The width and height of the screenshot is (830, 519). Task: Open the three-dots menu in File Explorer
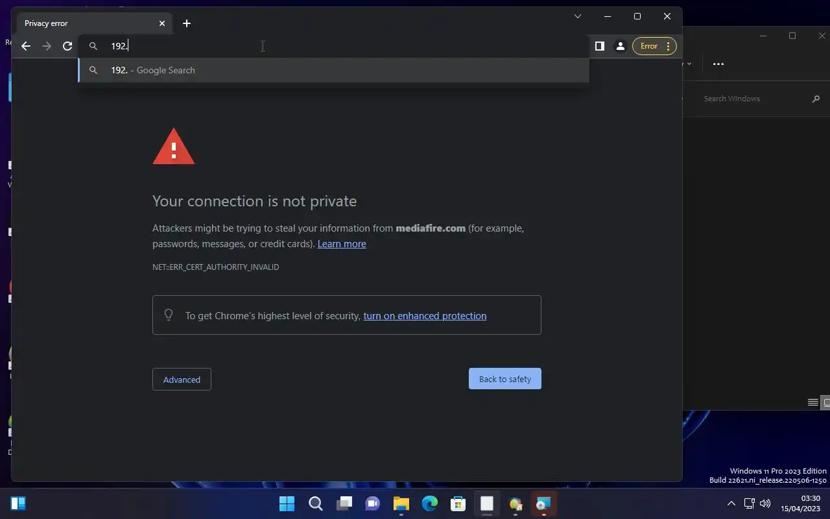(718, 64)
